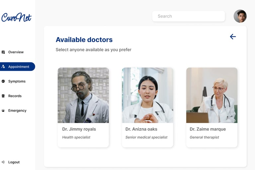Go back using the arrow icon
This screenshot has height=170, width=255.
233,37
